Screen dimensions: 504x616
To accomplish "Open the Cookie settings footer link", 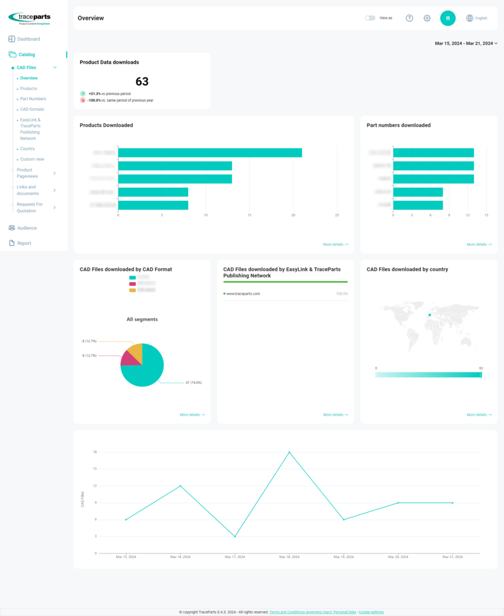I will click(371, 612).
